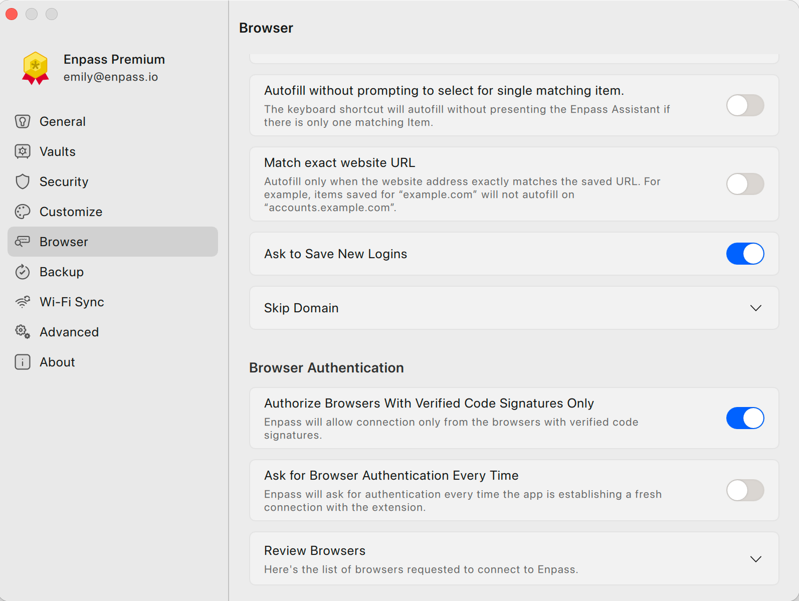Expand the Skip Domain chevron
The image size is (799, 601).
point(756,308)
